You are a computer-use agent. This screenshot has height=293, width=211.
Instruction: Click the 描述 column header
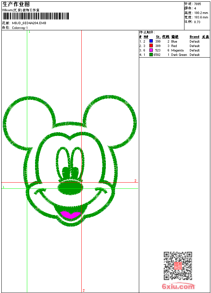(175, 37)
